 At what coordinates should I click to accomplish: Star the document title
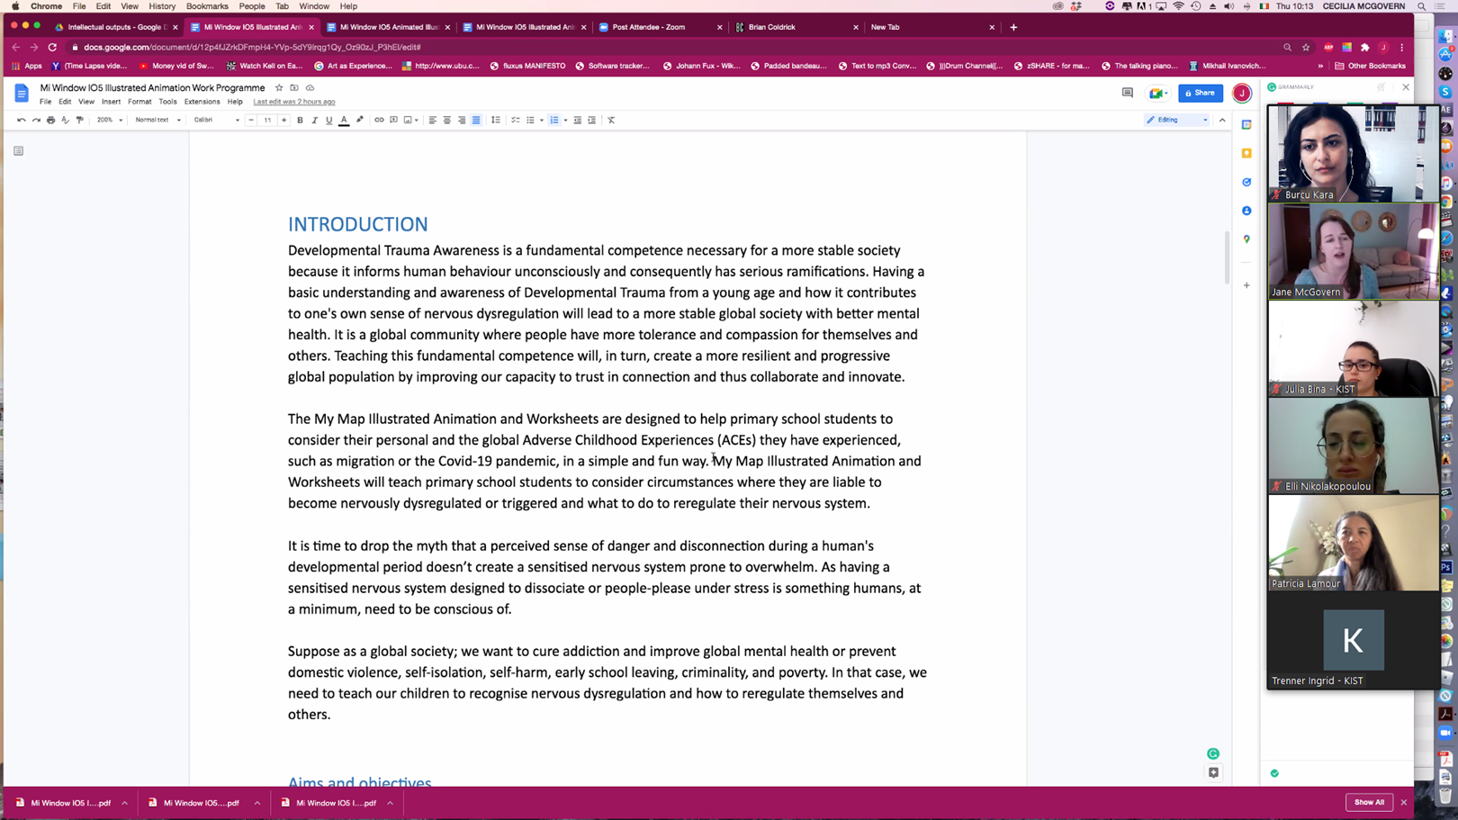[x=279, y=88]
